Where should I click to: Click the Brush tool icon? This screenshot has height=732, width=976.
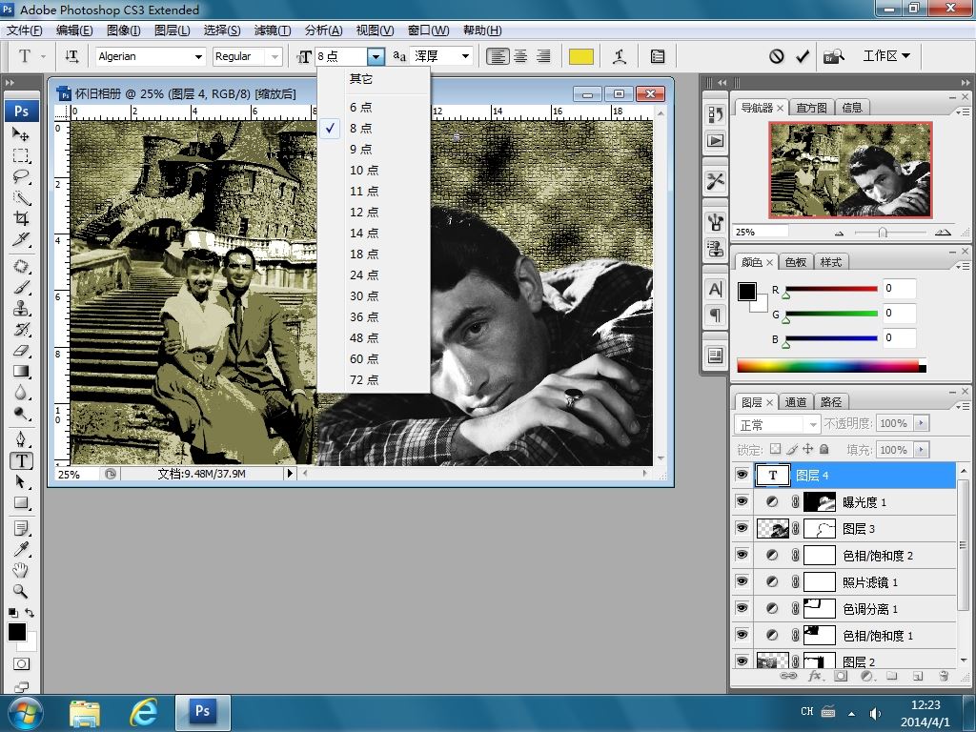21,288
